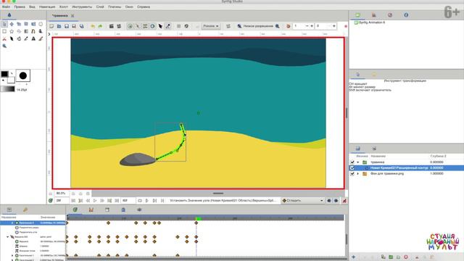Screen dimensions: 464x261
Task: Open the Слой menu
Action: point(100,7)
